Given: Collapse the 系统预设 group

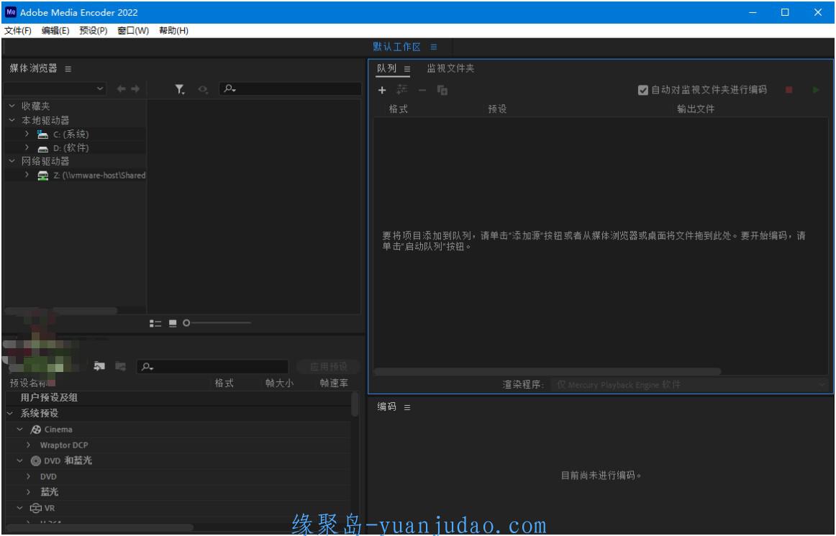Looking at the screenshot, I should (x=10, y=414).
